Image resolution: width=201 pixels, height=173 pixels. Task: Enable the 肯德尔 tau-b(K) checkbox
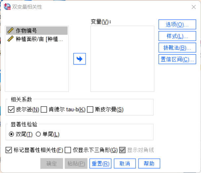point(44,109)
